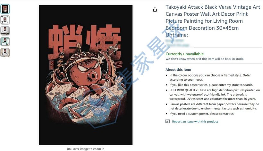This screenshot has width=263, height=151.
Task: Click the speech-bubble report icon
Action: coord(167,121)
